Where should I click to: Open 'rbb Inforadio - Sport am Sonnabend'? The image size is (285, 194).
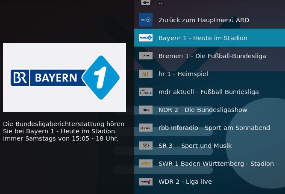pos(209,128)
